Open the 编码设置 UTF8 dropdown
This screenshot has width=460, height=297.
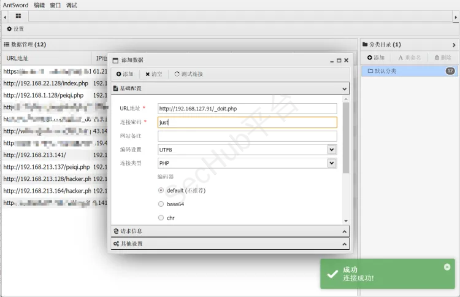[x=331, y=150]
